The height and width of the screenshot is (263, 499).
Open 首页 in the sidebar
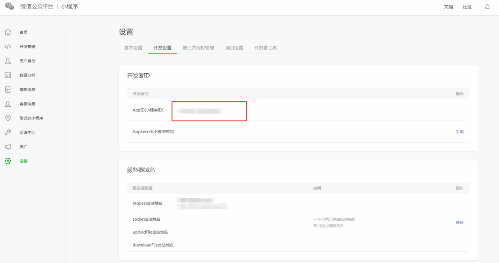point(24,32)
